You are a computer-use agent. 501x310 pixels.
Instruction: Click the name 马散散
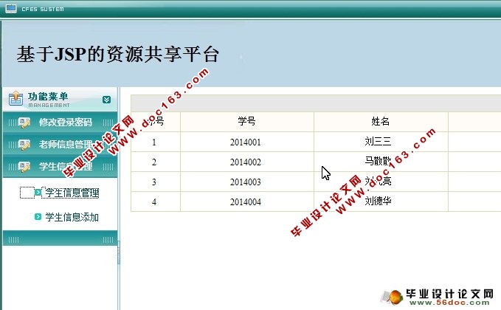tap(378, 161)
